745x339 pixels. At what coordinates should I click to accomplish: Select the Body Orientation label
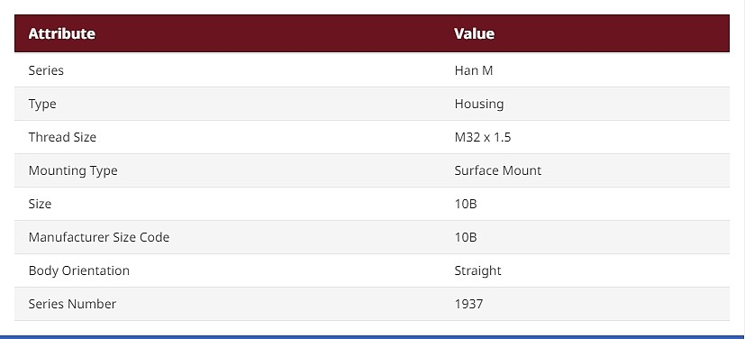click(79, 270)
